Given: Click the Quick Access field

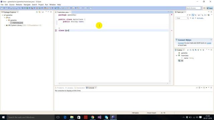Looking at the screenshot, I should click(193, 8).
